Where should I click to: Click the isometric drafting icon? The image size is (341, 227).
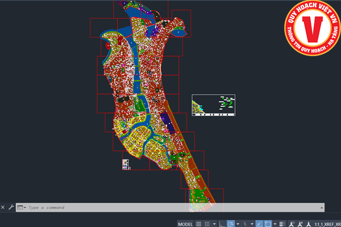[245, 224]
